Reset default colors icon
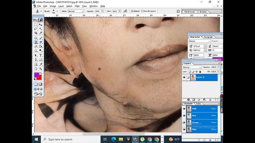The height and width of the screenshot is (143, 255). (x=35, y=79)
